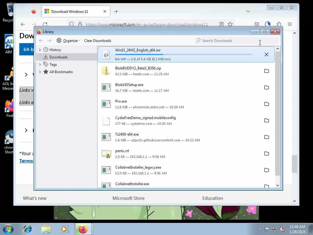Open the Windows Start menu
The image size is (313, 235).
click(x=8, y=229)
